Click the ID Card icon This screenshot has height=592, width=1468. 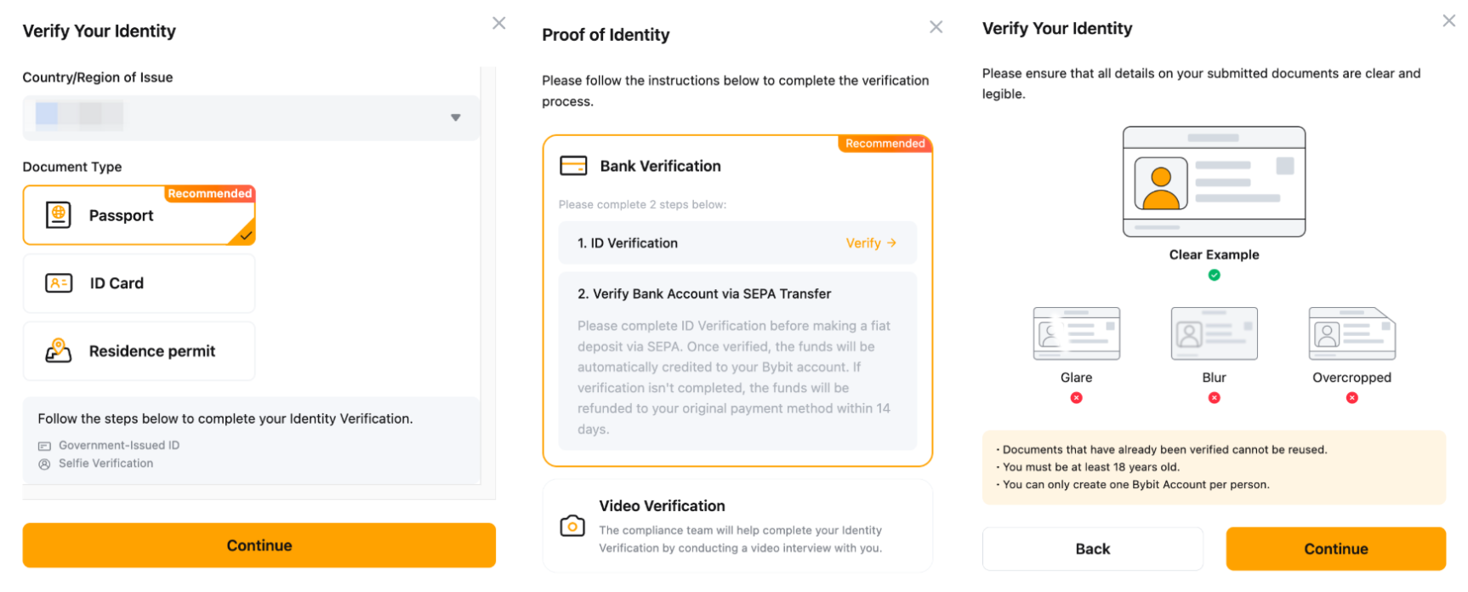[58, 283]
